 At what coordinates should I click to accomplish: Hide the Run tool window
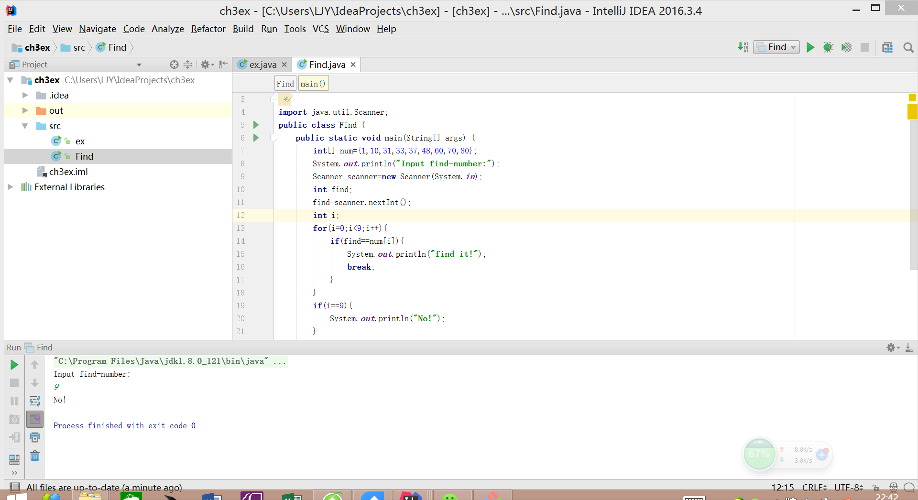[x=909, y=348]
